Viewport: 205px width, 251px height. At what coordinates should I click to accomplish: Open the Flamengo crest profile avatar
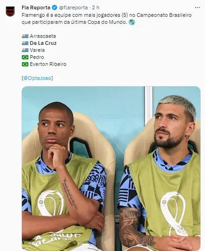click(x=10, y=11)
